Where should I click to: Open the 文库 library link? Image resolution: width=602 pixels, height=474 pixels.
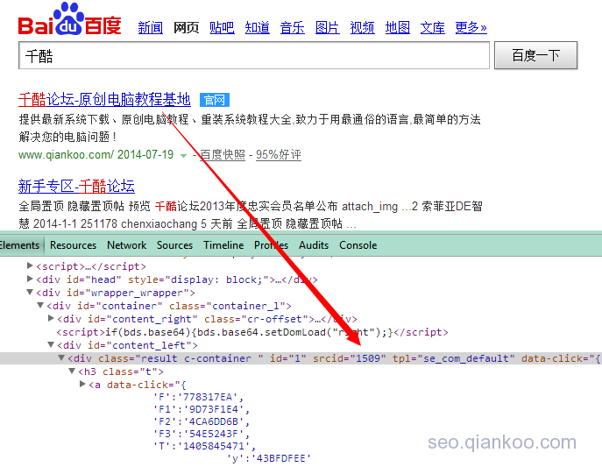pos(433,28)
